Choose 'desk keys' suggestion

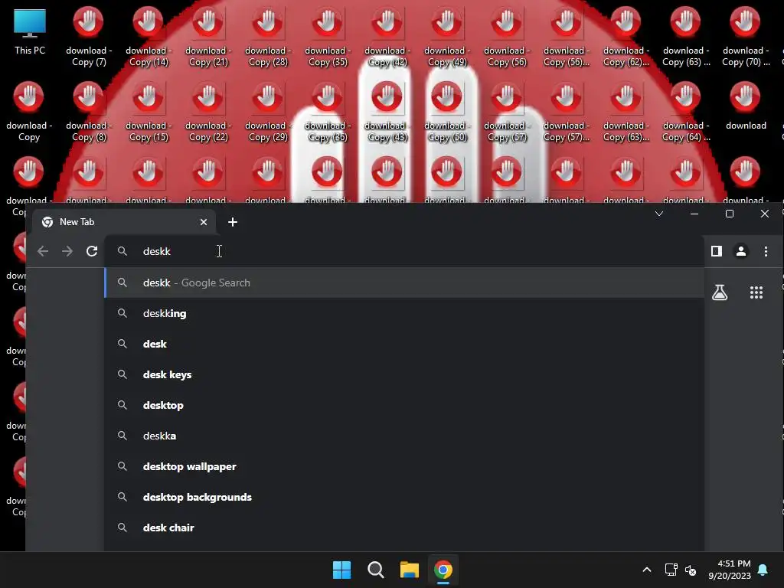coord(404,374)
